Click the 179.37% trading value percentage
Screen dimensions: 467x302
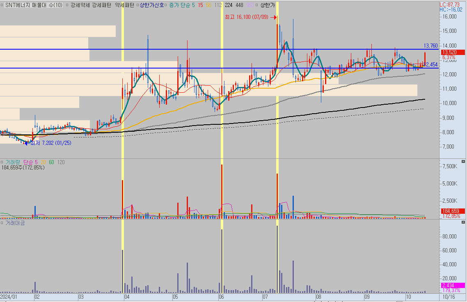click(x=451, y=290)
